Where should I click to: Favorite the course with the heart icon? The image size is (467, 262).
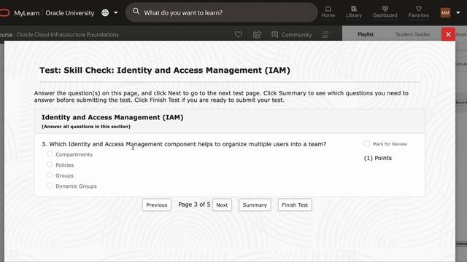[239, 35]
